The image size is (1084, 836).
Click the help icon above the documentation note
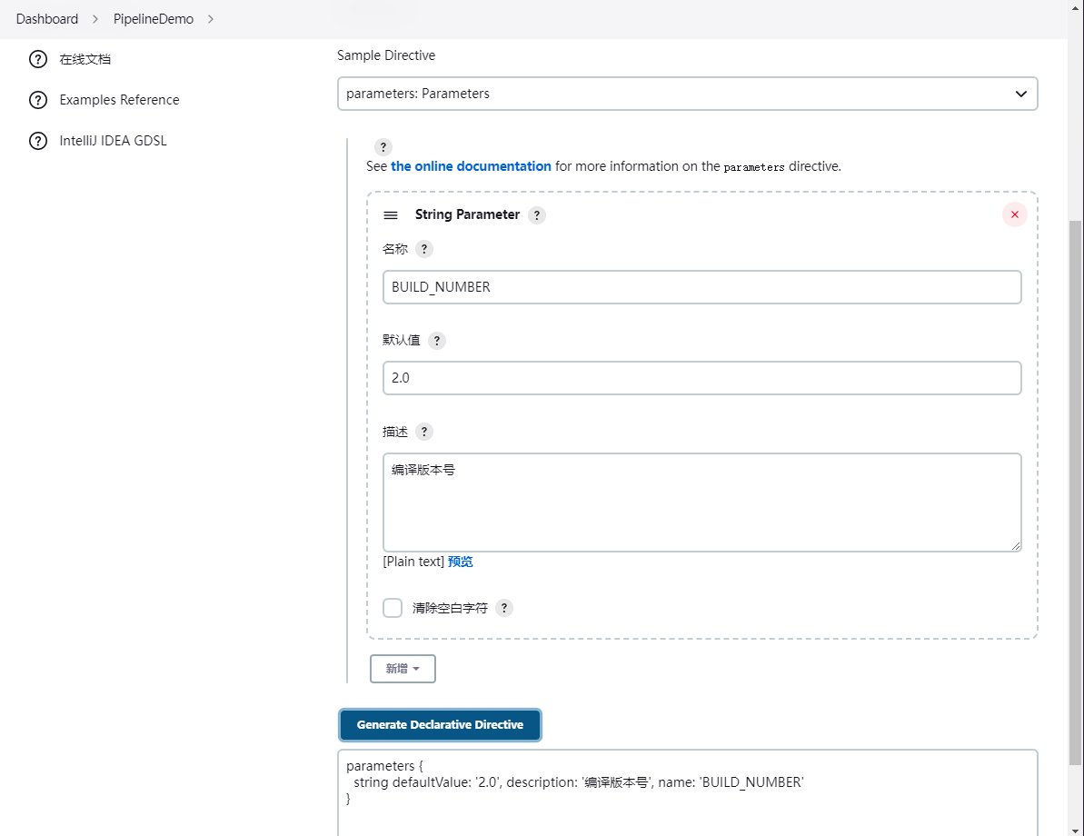tap(383, 146)
